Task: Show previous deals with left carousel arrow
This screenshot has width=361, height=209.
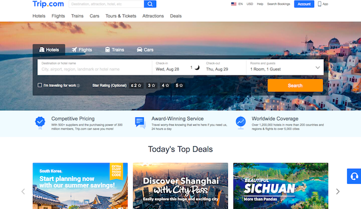Action: click(x=23, y=191)
